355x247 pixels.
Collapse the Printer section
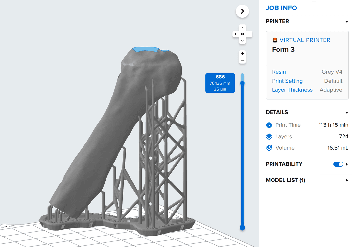point(346,22)
